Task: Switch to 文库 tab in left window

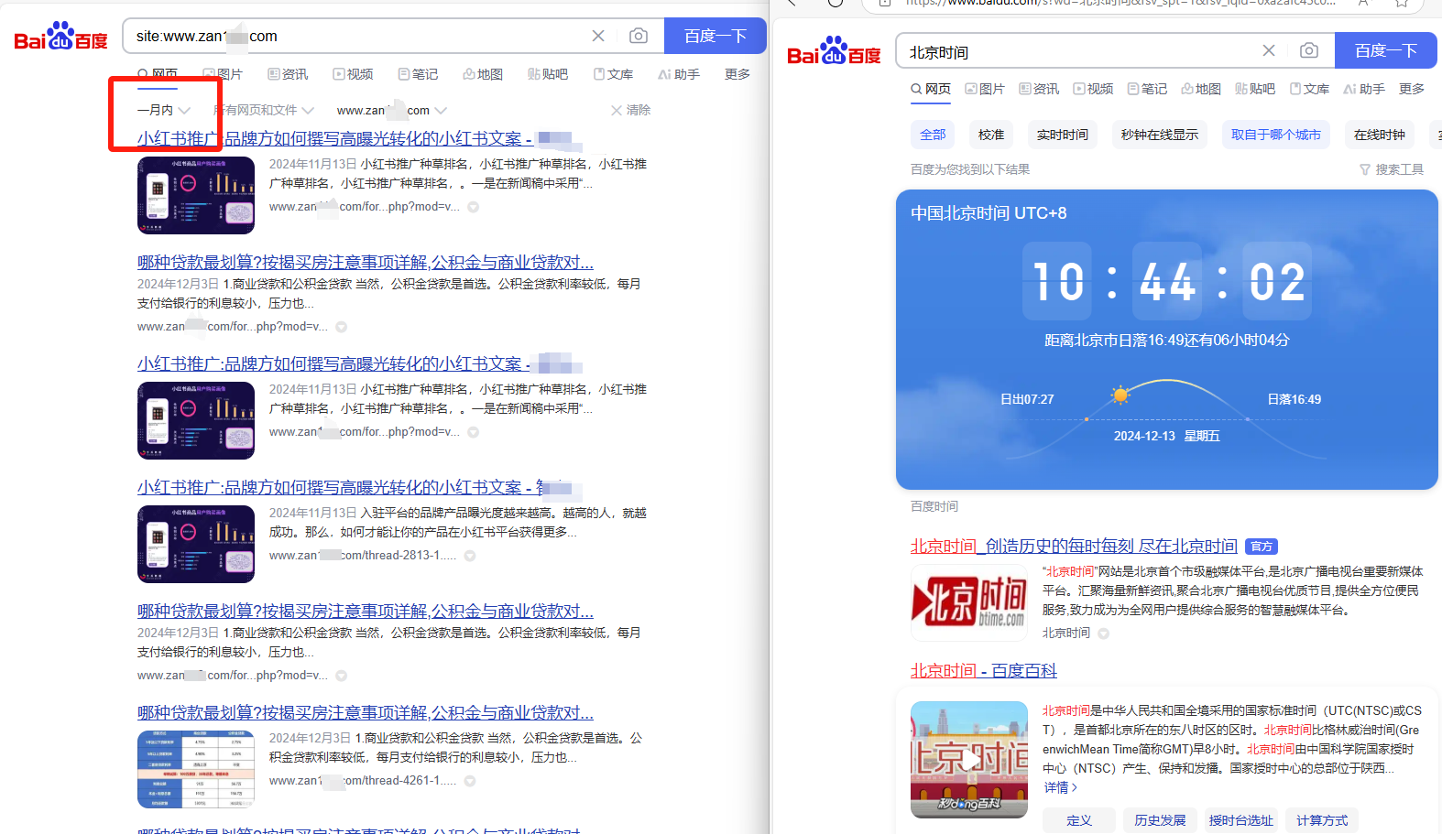Action: point(613,74)
